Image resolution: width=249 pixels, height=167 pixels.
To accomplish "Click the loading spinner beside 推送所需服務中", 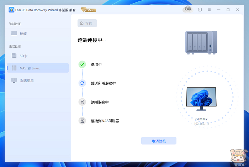I will [x=82, y=83].
